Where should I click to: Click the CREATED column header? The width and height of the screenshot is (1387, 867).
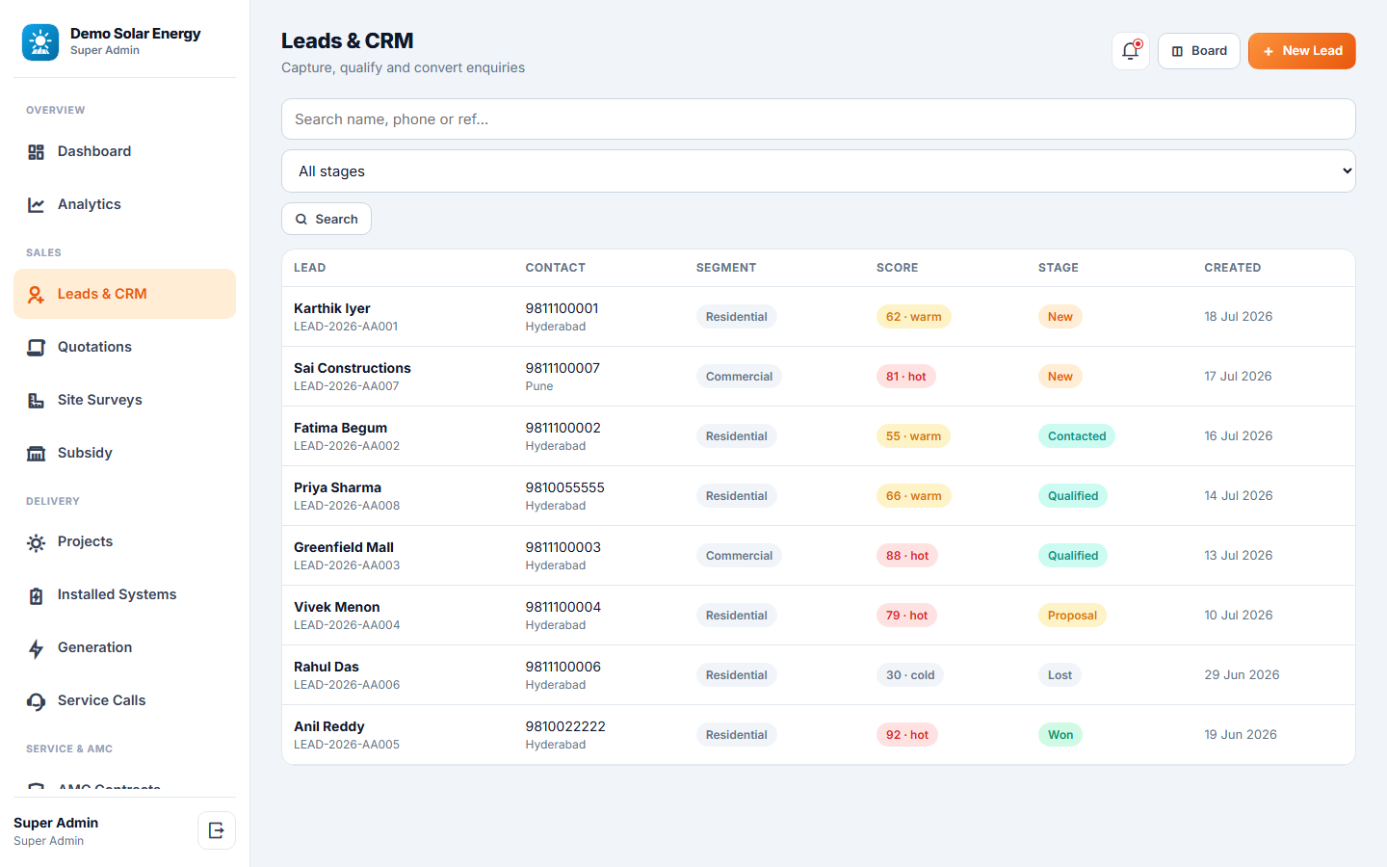(1232, 268)
